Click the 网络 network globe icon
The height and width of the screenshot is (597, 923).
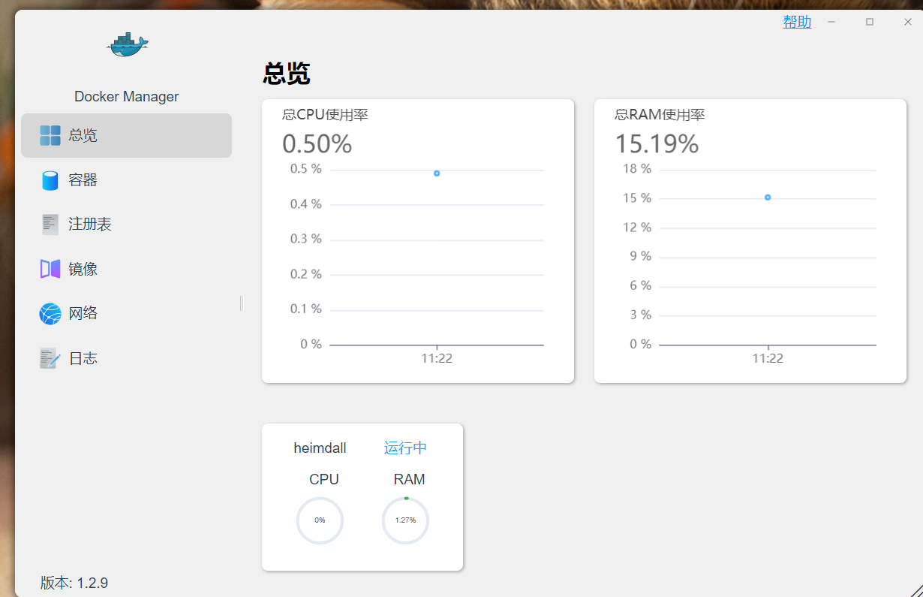click(50, 314)
